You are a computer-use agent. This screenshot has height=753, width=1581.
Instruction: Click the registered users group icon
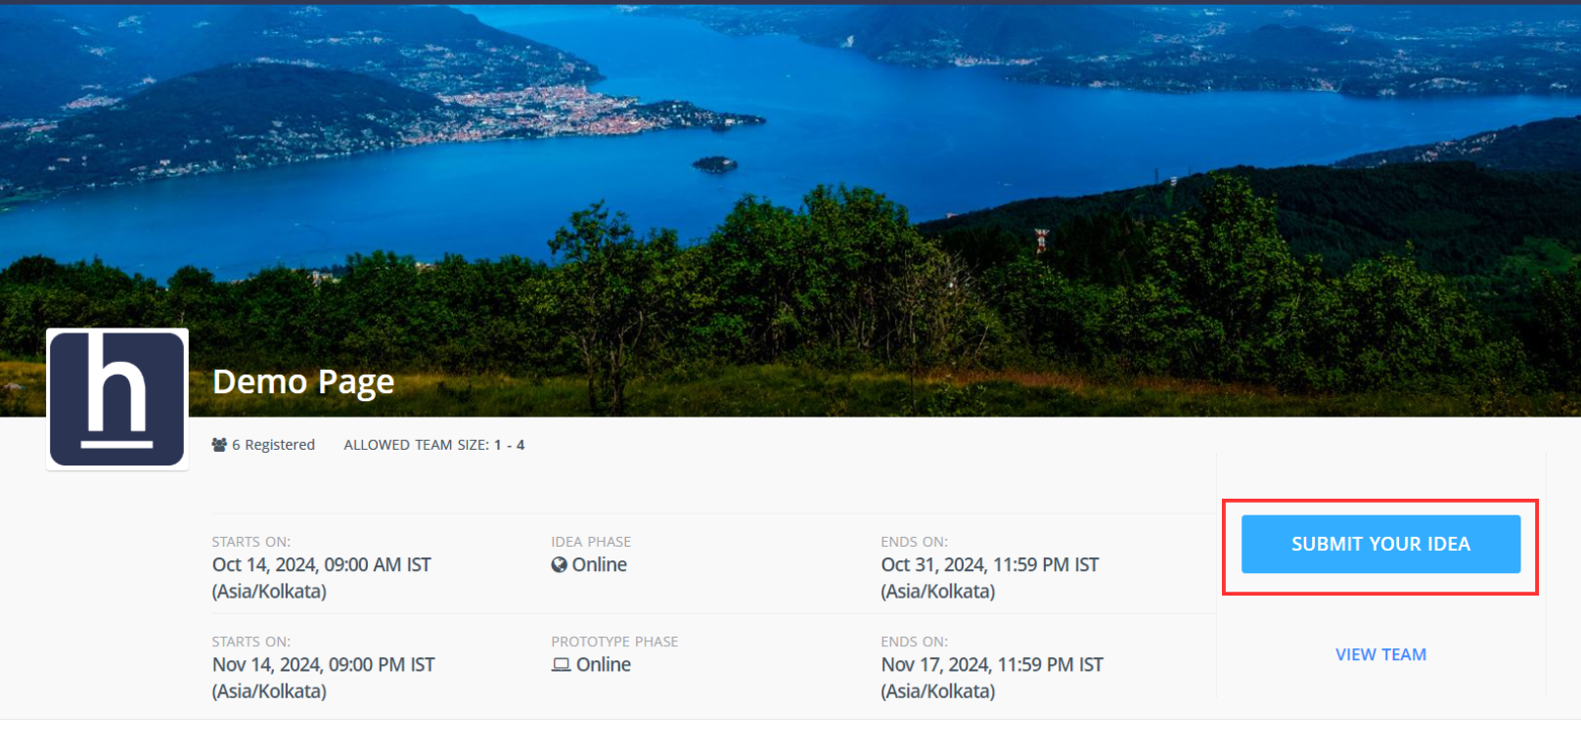tap(219, 445)
